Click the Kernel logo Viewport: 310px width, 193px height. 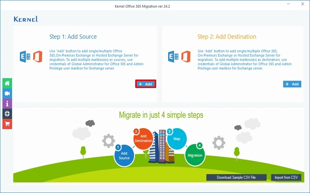[x=26, y=19]
